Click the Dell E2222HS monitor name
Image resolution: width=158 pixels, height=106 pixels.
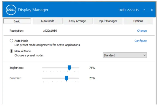pos(128,10)
